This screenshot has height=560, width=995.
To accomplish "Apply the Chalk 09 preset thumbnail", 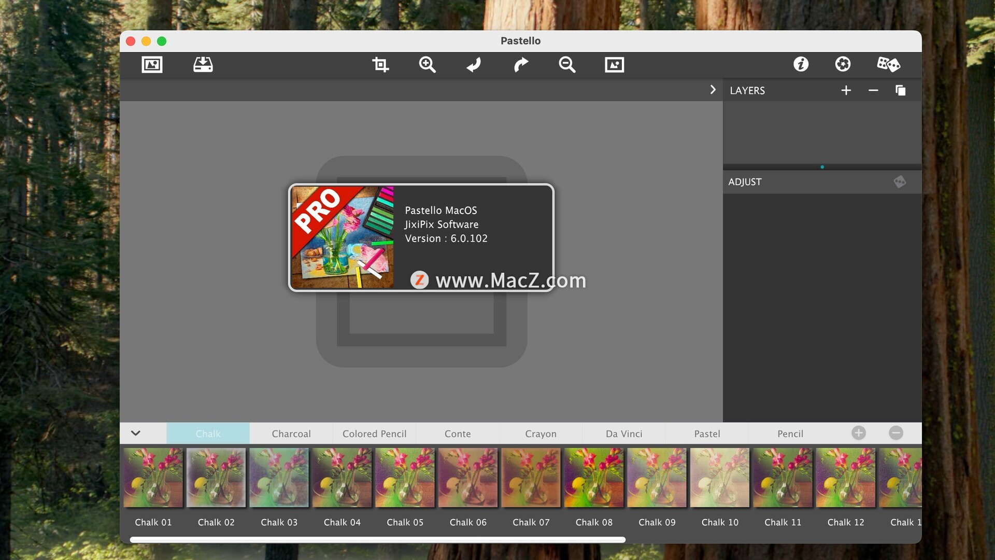I will pos(657,478).
